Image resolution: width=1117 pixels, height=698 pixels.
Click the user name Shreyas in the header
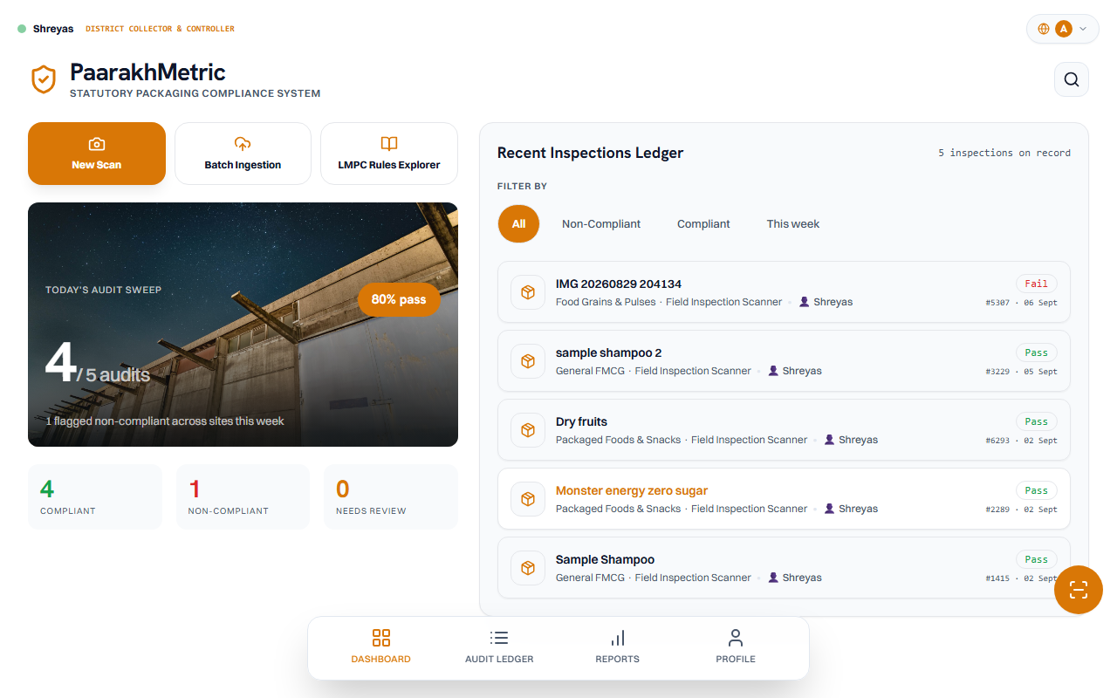coord(53,29)
